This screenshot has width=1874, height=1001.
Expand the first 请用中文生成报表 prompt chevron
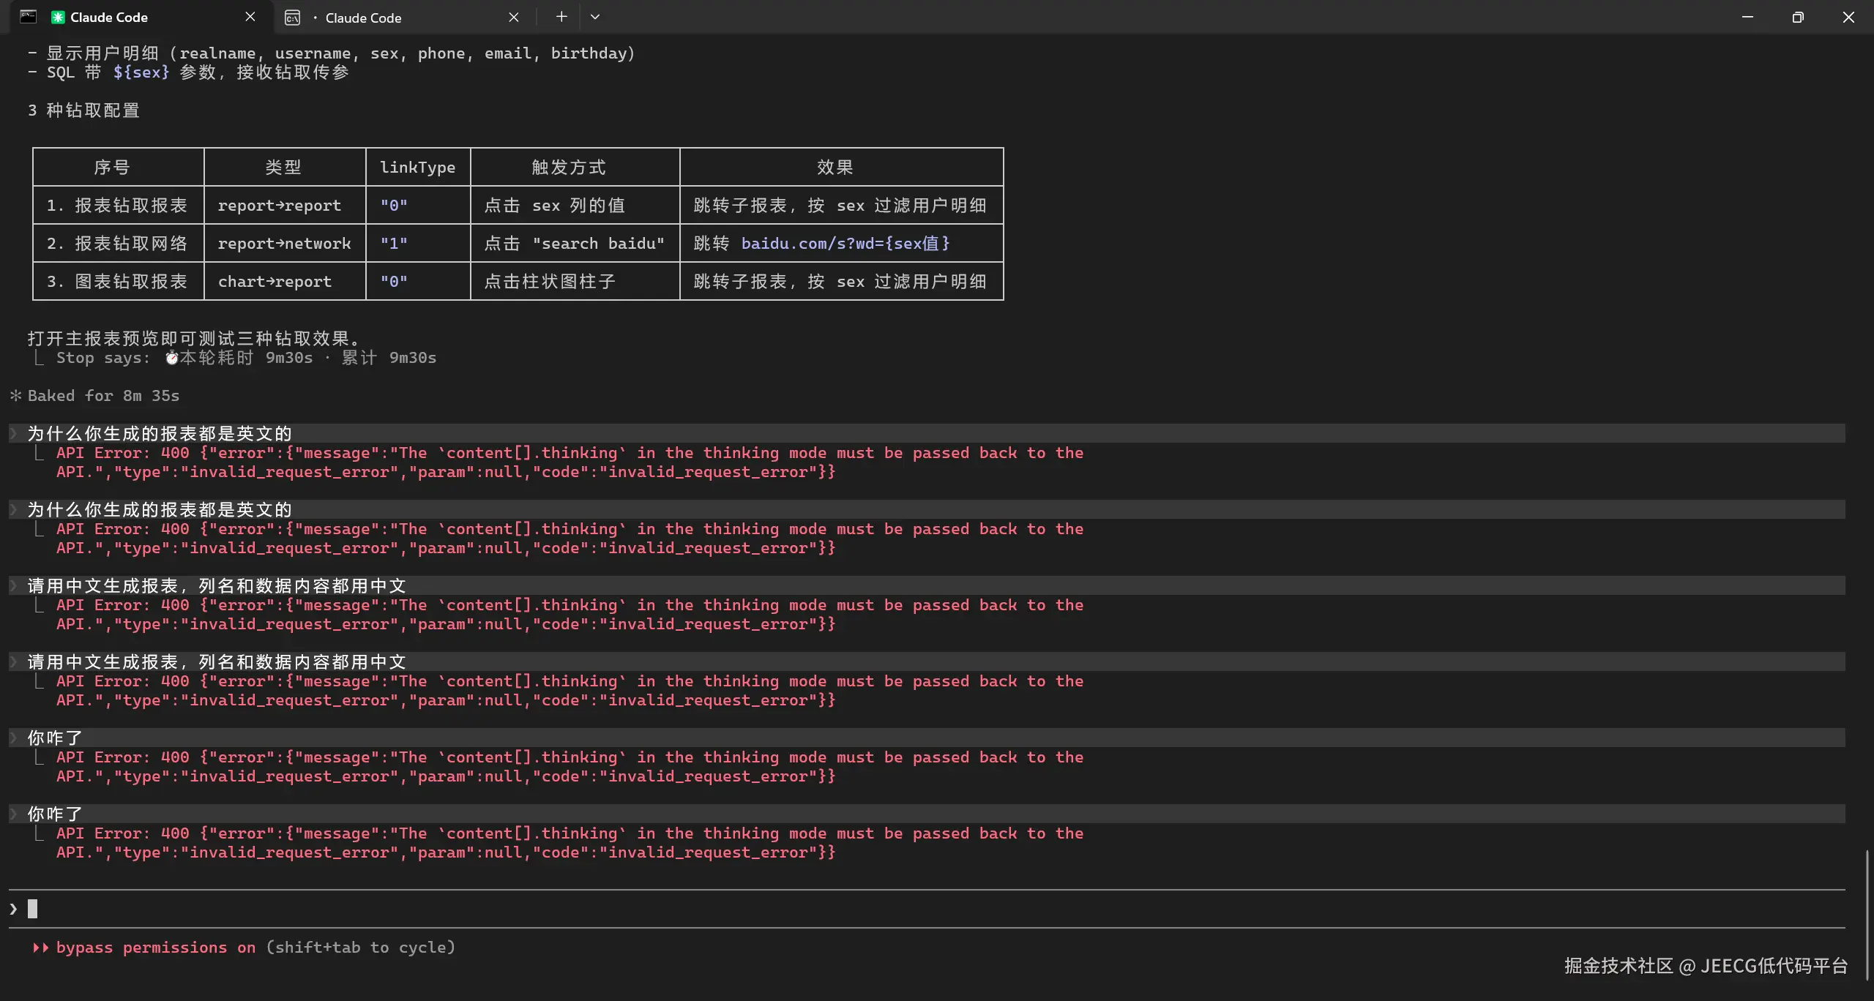pyautogui.click(x=13, y=586)
